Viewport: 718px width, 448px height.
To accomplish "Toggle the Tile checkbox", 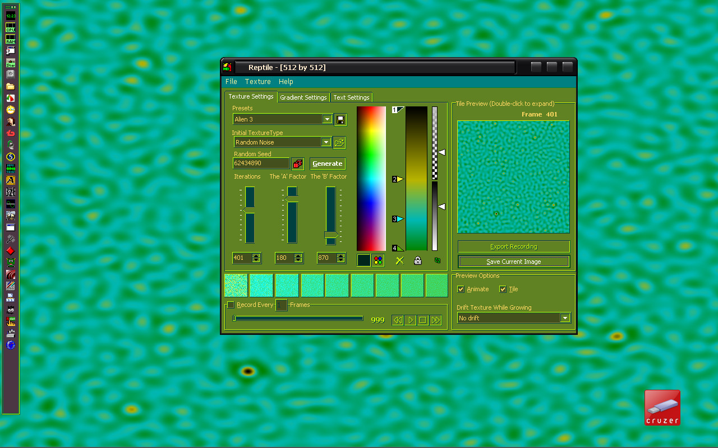I will click(x=503, y=290).
